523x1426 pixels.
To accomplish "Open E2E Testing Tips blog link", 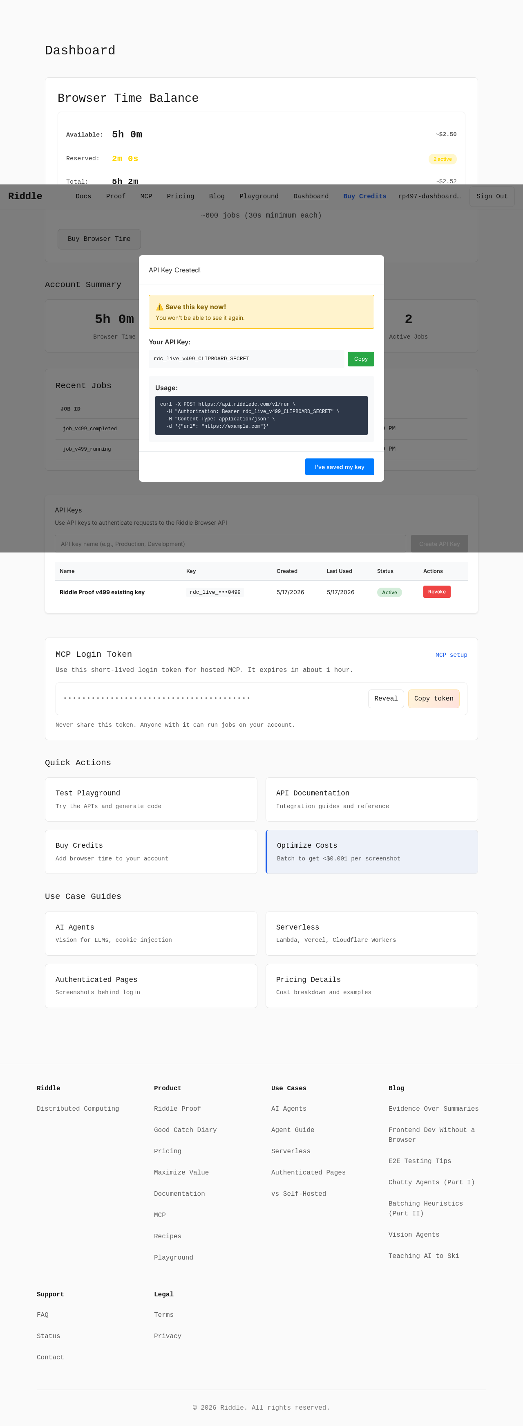I will 420,1161.
